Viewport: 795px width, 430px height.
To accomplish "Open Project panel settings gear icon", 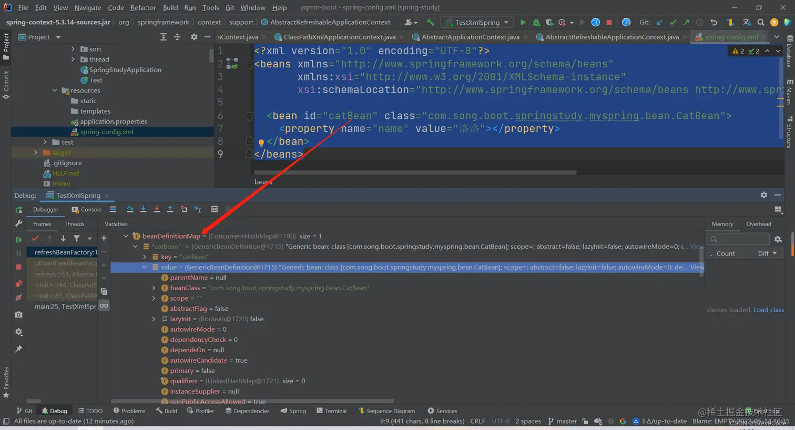I will coord(194,37).
